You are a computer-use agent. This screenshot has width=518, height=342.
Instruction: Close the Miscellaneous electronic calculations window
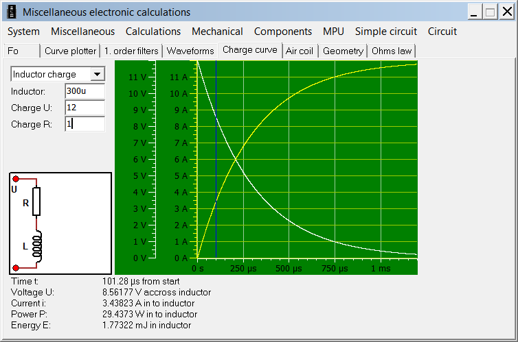click(x=507, y=12)
